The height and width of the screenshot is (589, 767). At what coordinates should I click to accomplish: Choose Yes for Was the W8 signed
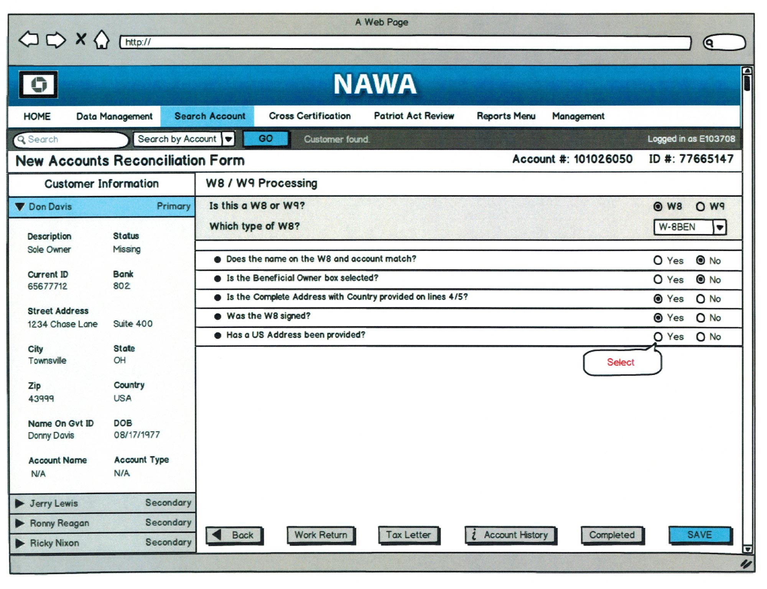pos(658,318)
